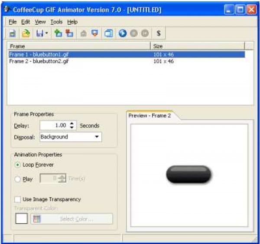Screen dimensions: 260x244
Task: Open the Help menu
Action: click(72, 22)
